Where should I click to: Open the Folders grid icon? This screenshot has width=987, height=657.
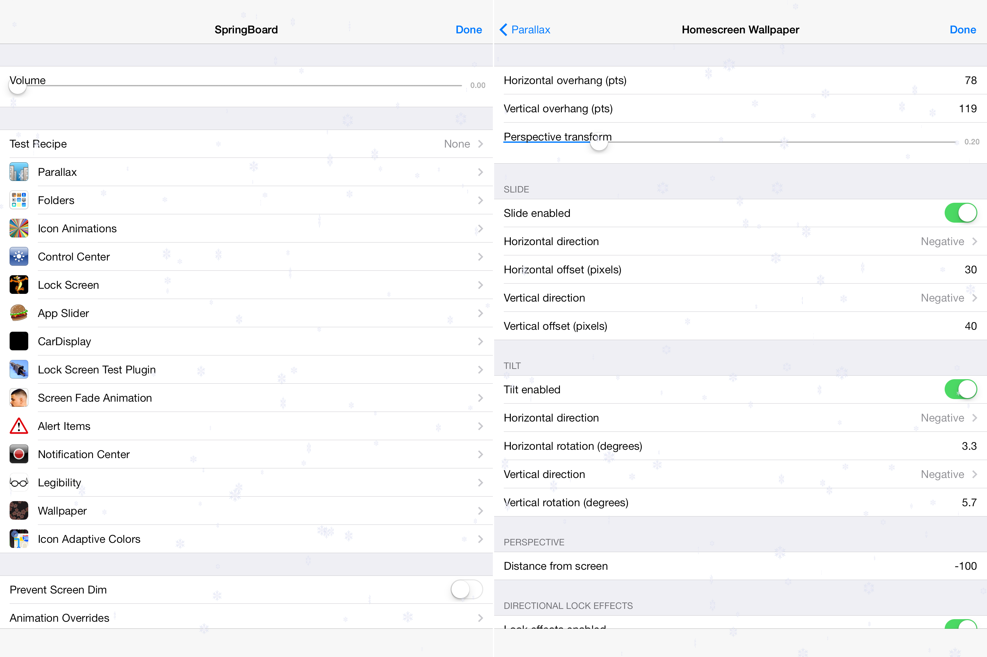[19, 200]
